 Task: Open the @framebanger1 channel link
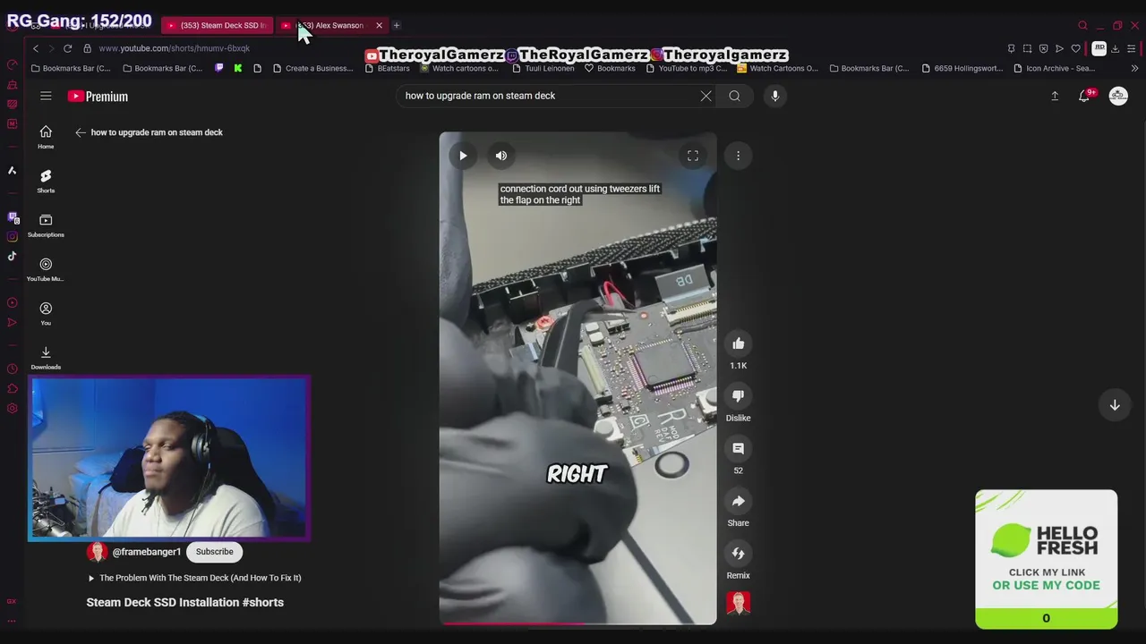[147, 552]
